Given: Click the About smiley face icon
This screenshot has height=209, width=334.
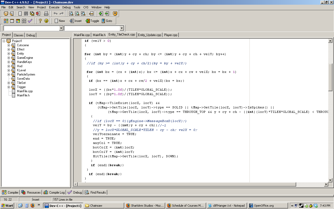Looking at the screenshot, I should (46, 21).
